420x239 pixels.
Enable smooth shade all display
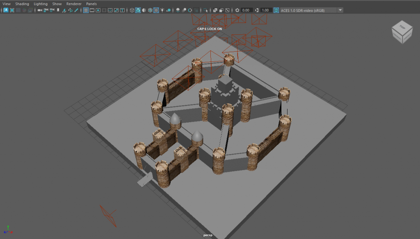pos(138,10)
